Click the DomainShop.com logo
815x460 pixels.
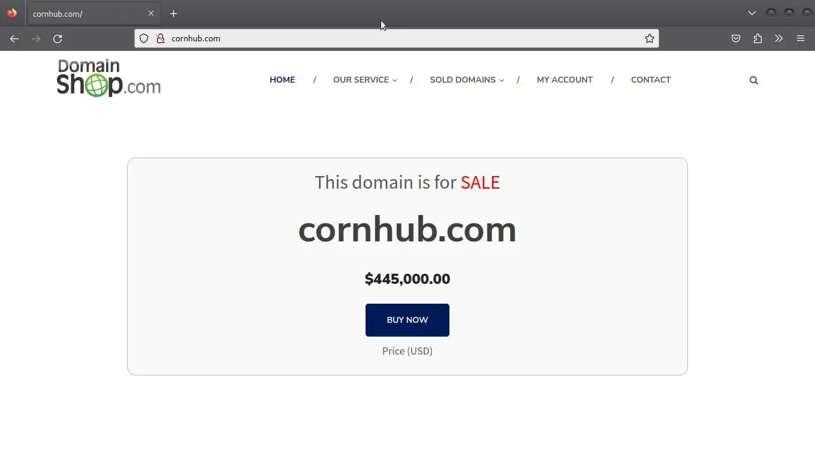109,78
